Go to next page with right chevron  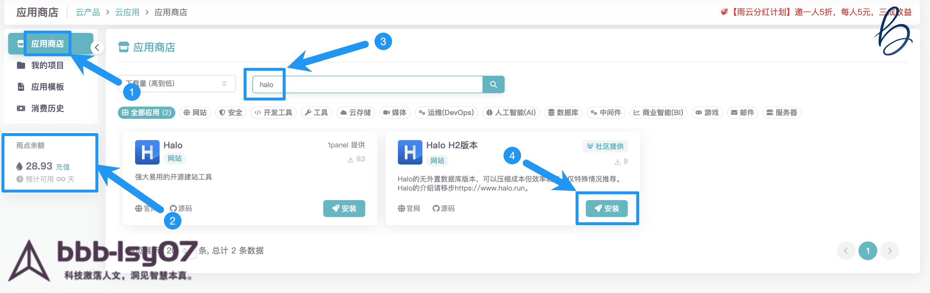pos(889,250)
